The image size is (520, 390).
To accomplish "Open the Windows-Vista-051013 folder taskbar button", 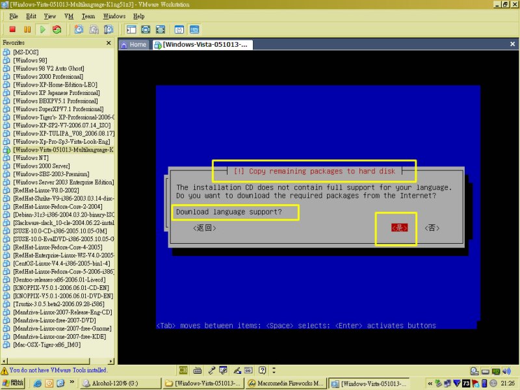I will click(203, 383).
